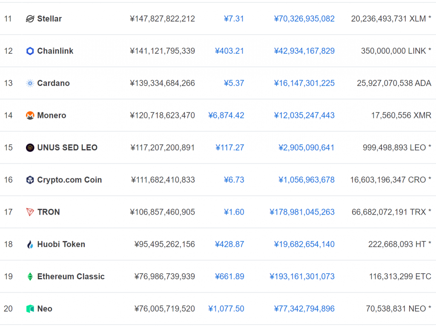Click the Monero orange logo icon
The image size is (436, 327).
click(x=30, y=115)
